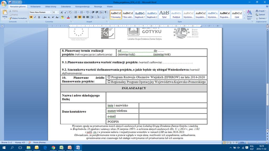Open Zmień style dropdown
269x151 pixels.
pyautogui.click(x=250, y=15)
